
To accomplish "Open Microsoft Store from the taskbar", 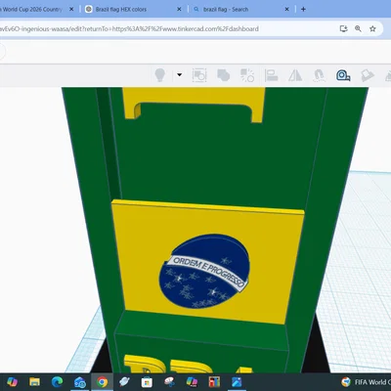I will (x=147, y=381).
